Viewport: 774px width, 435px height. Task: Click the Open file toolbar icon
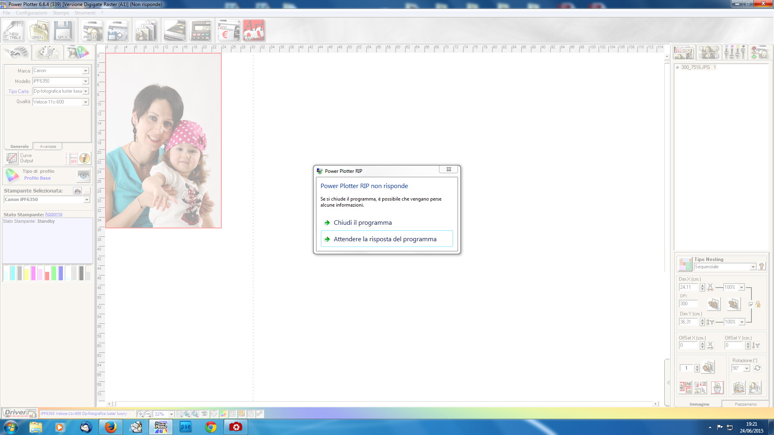(38, 31)
